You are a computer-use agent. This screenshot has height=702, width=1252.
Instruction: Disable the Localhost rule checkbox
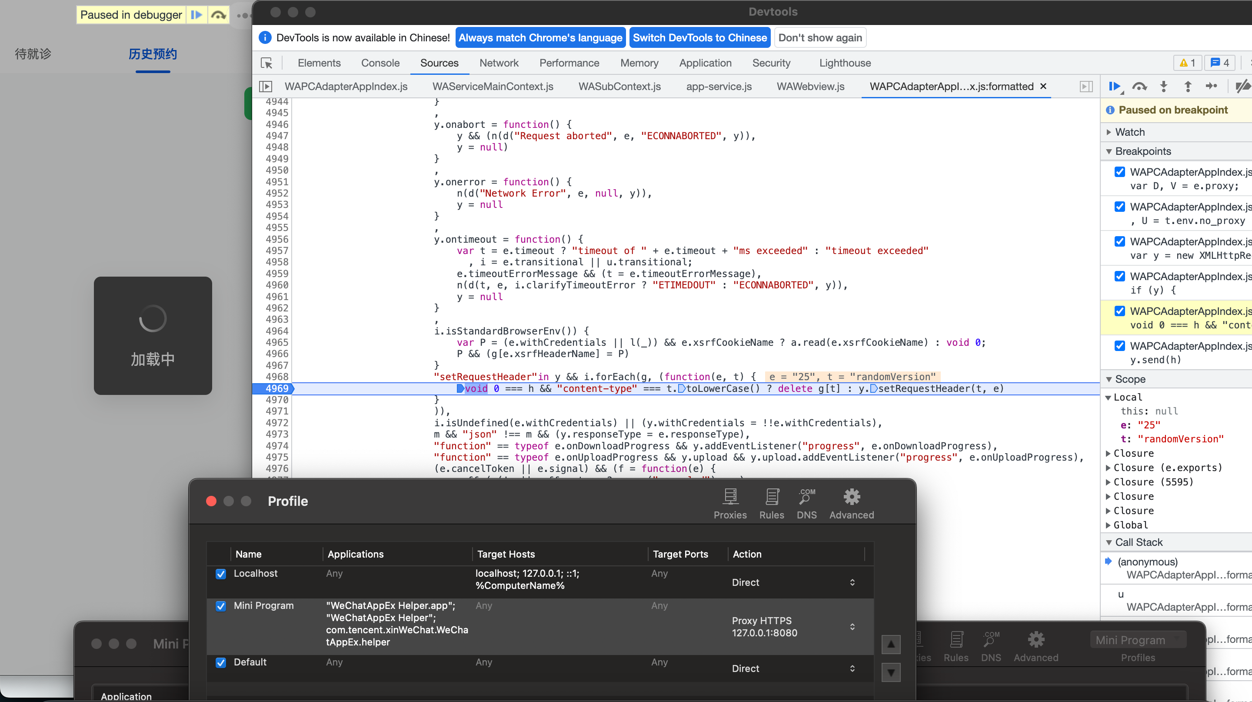(x=221, y=574)
